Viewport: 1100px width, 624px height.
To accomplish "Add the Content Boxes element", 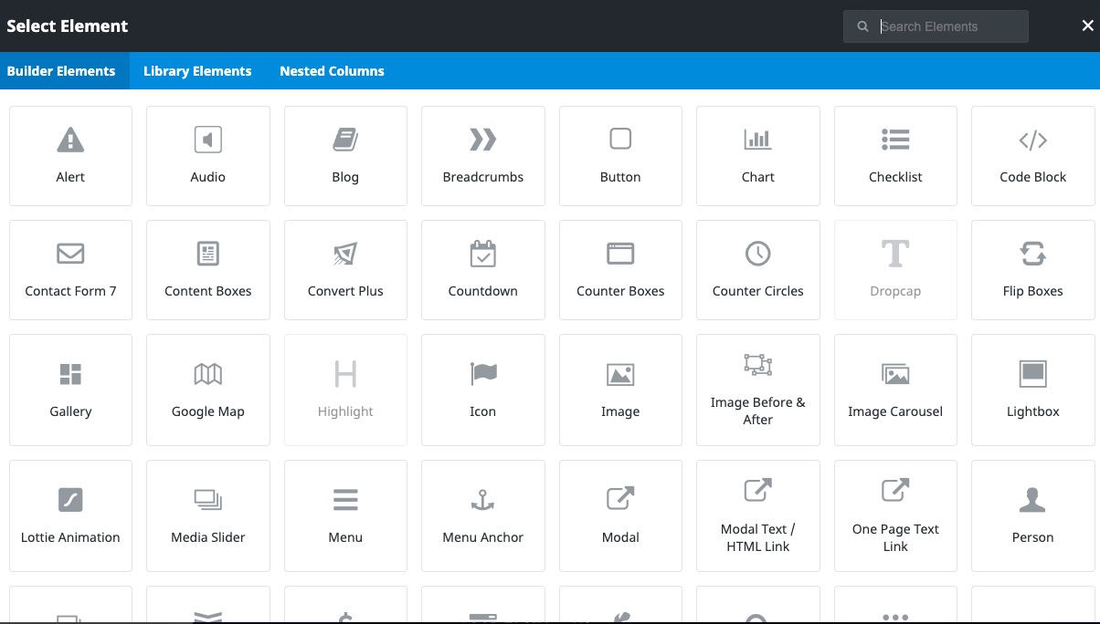I will 208,270.
